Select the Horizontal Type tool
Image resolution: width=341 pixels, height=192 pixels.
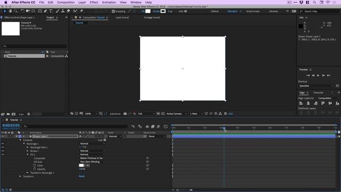51,11
